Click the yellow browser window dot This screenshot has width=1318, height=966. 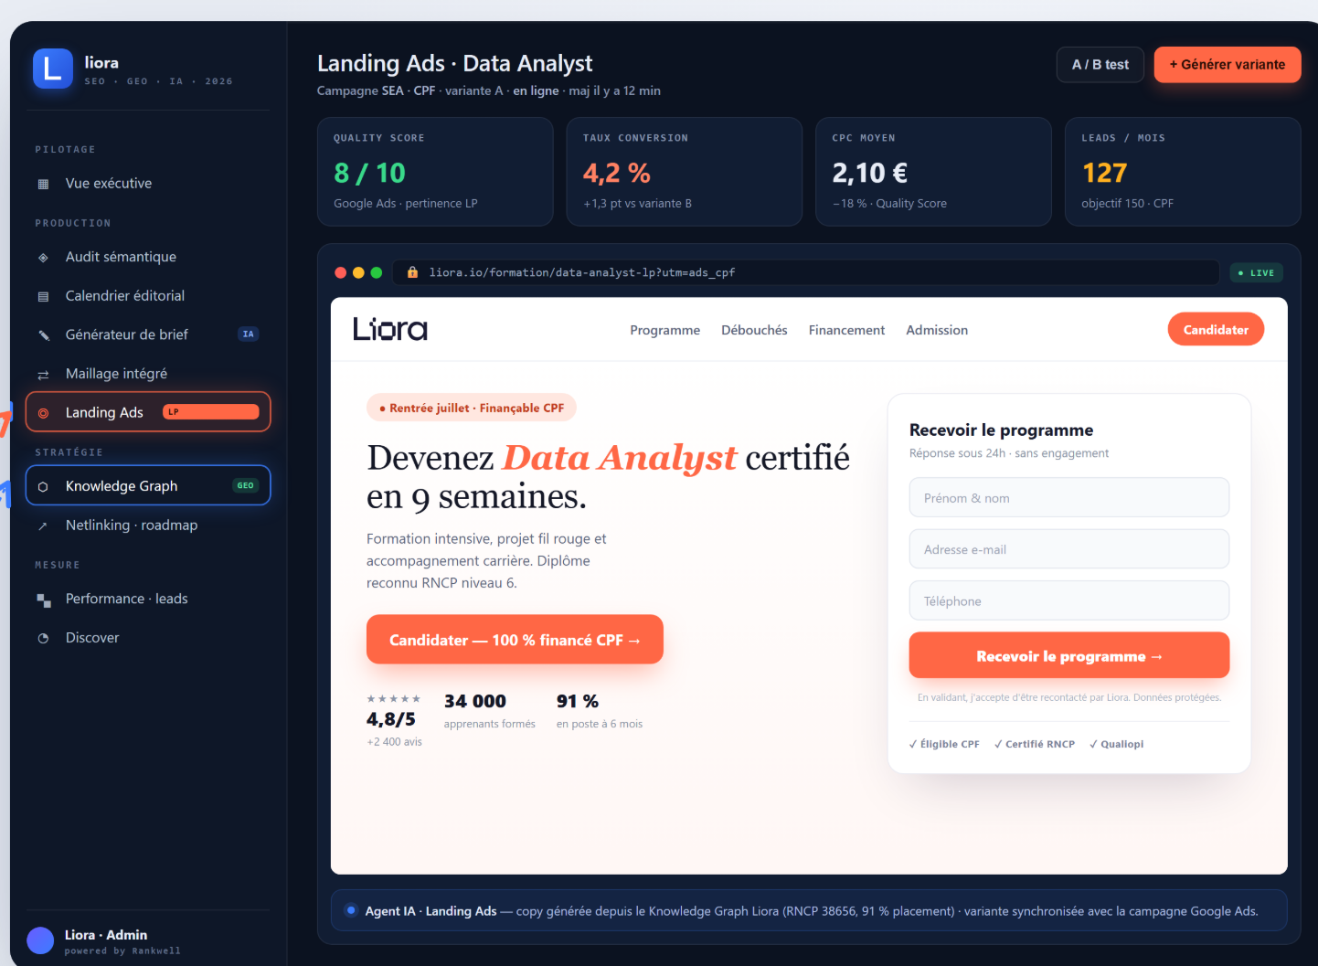(x=358, y=272)
